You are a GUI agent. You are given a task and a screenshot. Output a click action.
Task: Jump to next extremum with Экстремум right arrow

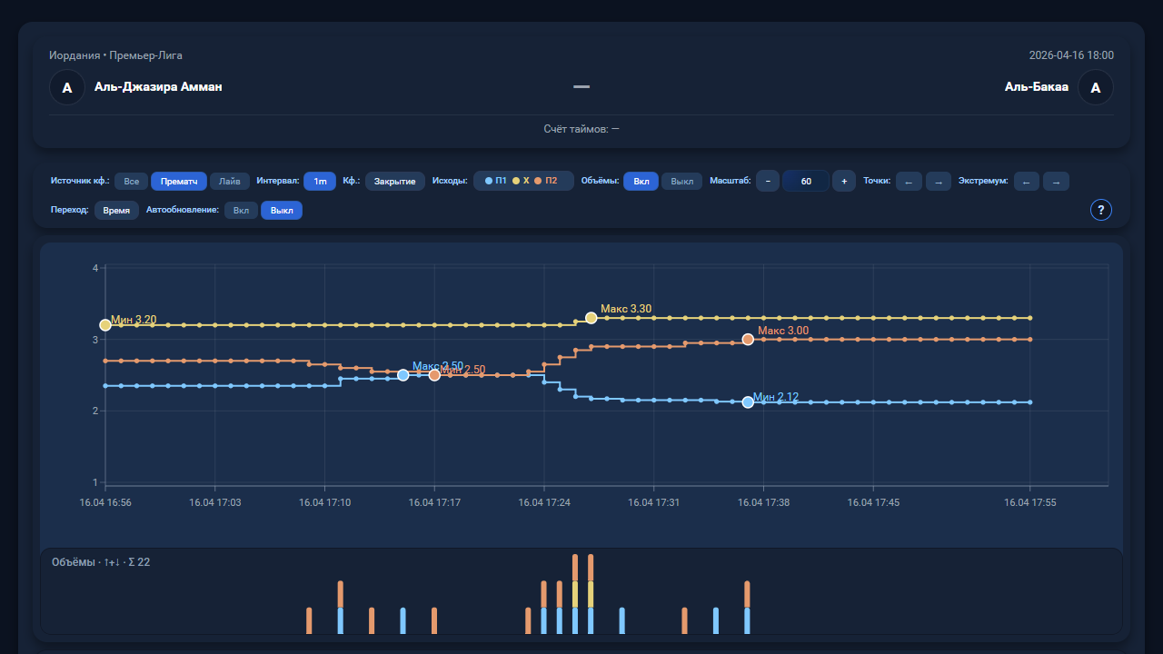pos(1056,182)
